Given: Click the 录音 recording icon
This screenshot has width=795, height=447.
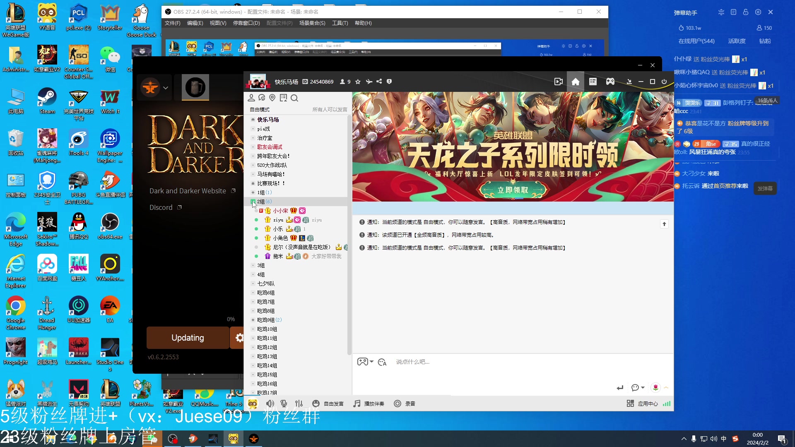Looking at the screenshot, I should tap(397, 404).
